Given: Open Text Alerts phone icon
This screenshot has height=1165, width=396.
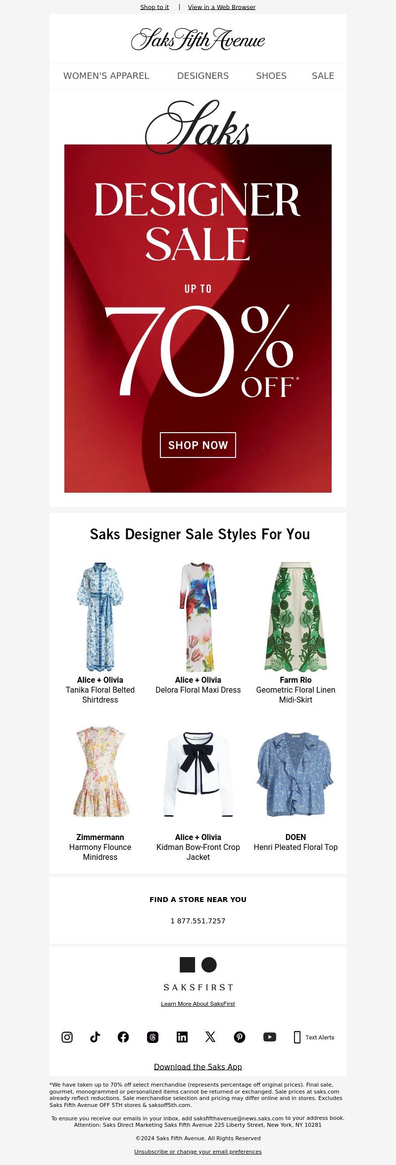Looking at the screenshot, I should (297, 1037).
